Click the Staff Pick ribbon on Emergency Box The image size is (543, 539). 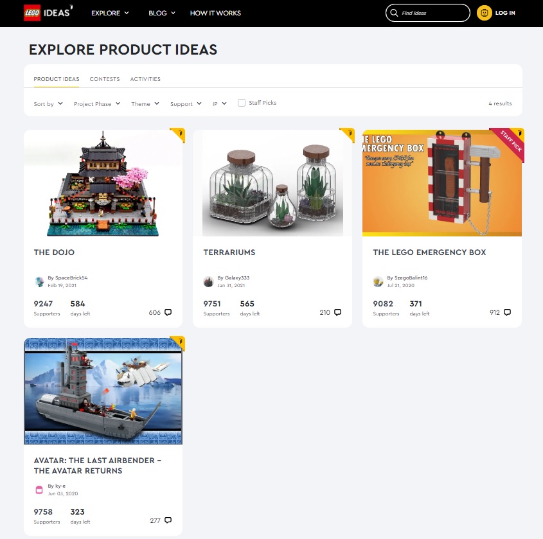pos(509,143)
